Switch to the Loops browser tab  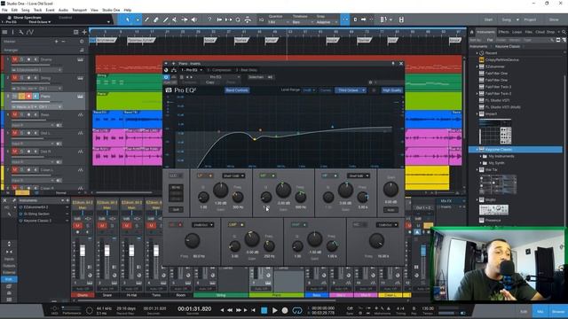[x=517, y=32]
